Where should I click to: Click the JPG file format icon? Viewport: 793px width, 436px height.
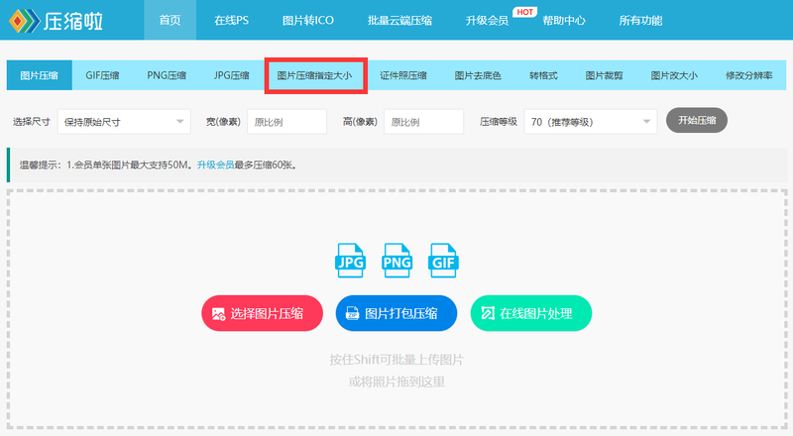coord(351,261)
